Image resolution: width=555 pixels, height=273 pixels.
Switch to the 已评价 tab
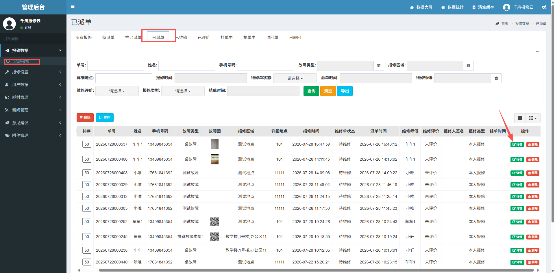point(204,38)
